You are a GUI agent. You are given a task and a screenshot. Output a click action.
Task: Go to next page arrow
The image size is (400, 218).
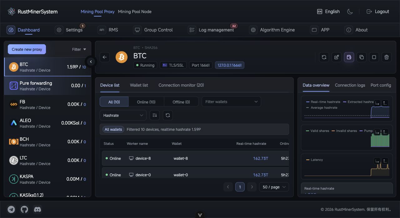point(252,187)
